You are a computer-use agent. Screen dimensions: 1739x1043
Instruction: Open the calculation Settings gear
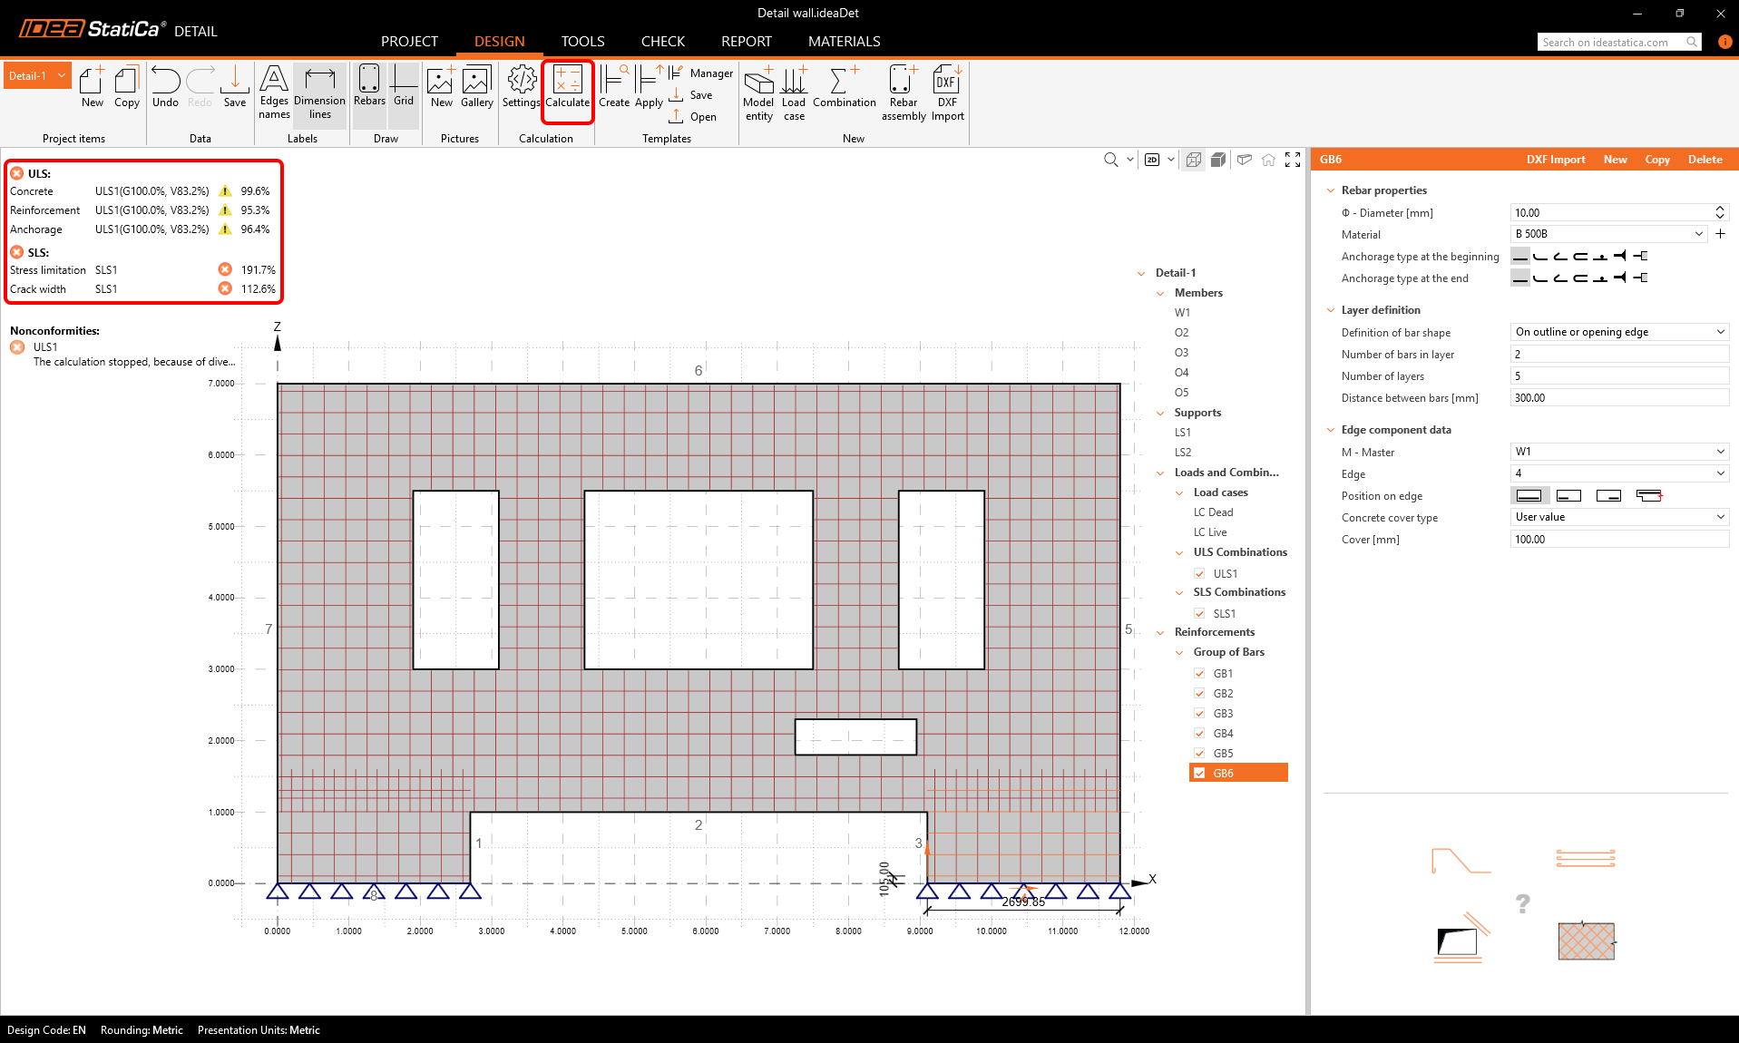coord(522,88)
